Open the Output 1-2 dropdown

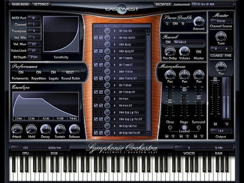pos(221,131)
